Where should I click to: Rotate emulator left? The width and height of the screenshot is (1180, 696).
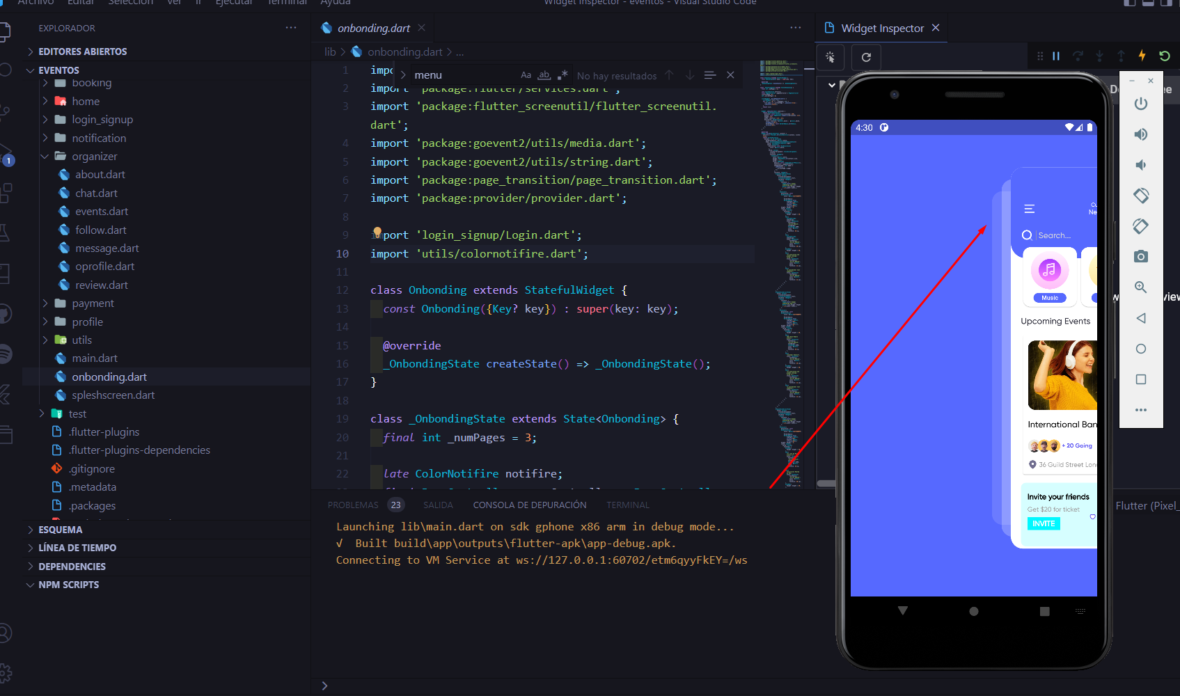[x=1140, y=196]
